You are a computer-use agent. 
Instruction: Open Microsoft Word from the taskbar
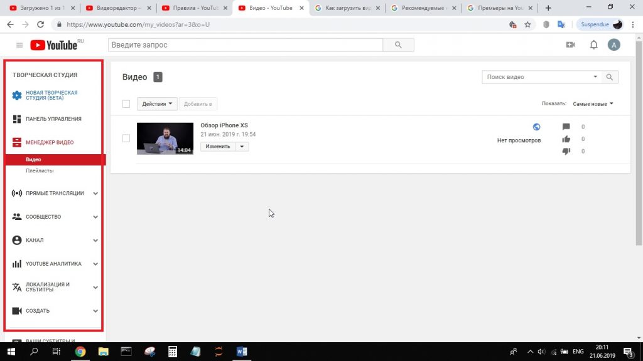[242, 352]
